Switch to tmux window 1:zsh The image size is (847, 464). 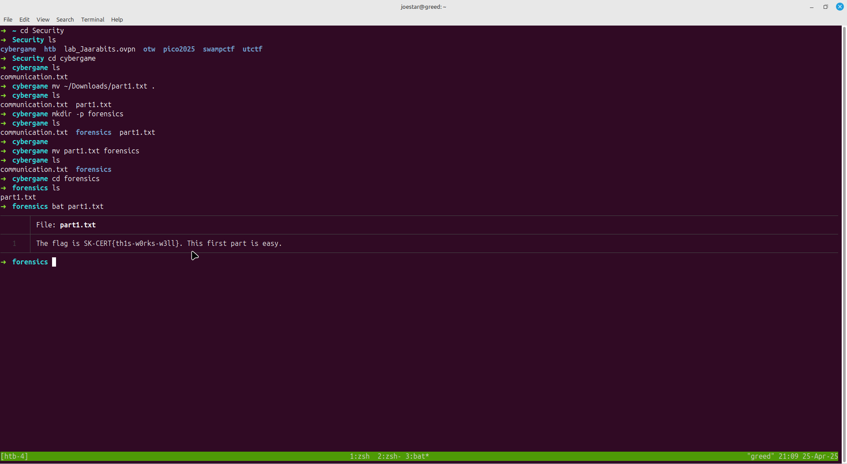tap(360, 456)
